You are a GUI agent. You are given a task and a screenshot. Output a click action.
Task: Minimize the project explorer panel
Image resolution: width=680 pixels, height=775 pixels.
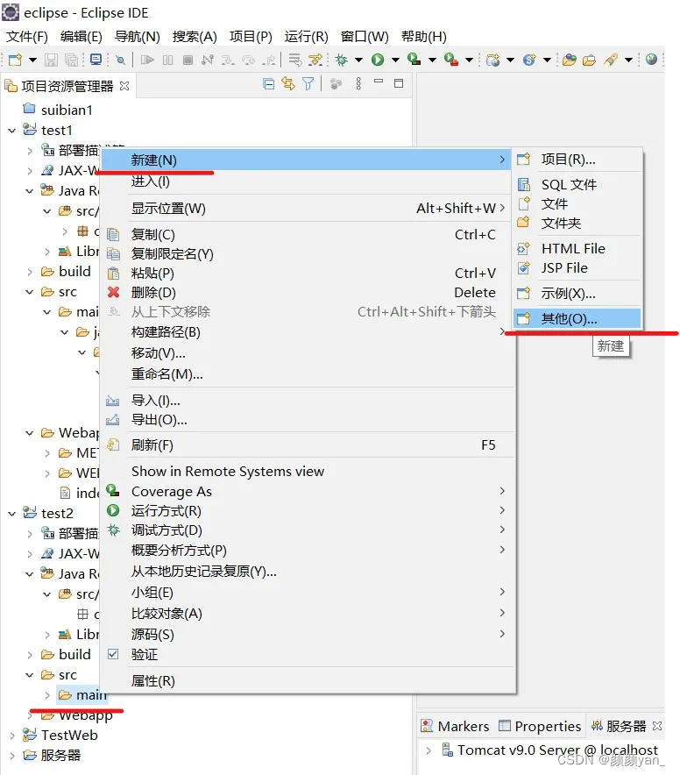pos(379,82)
